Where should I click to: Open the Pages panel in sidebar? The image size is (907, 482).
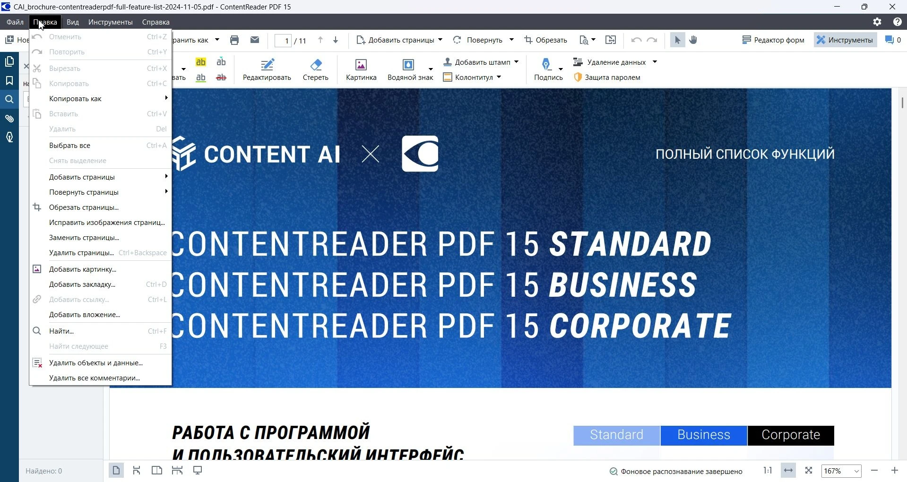pyautogui.click(x=9, y=61)
